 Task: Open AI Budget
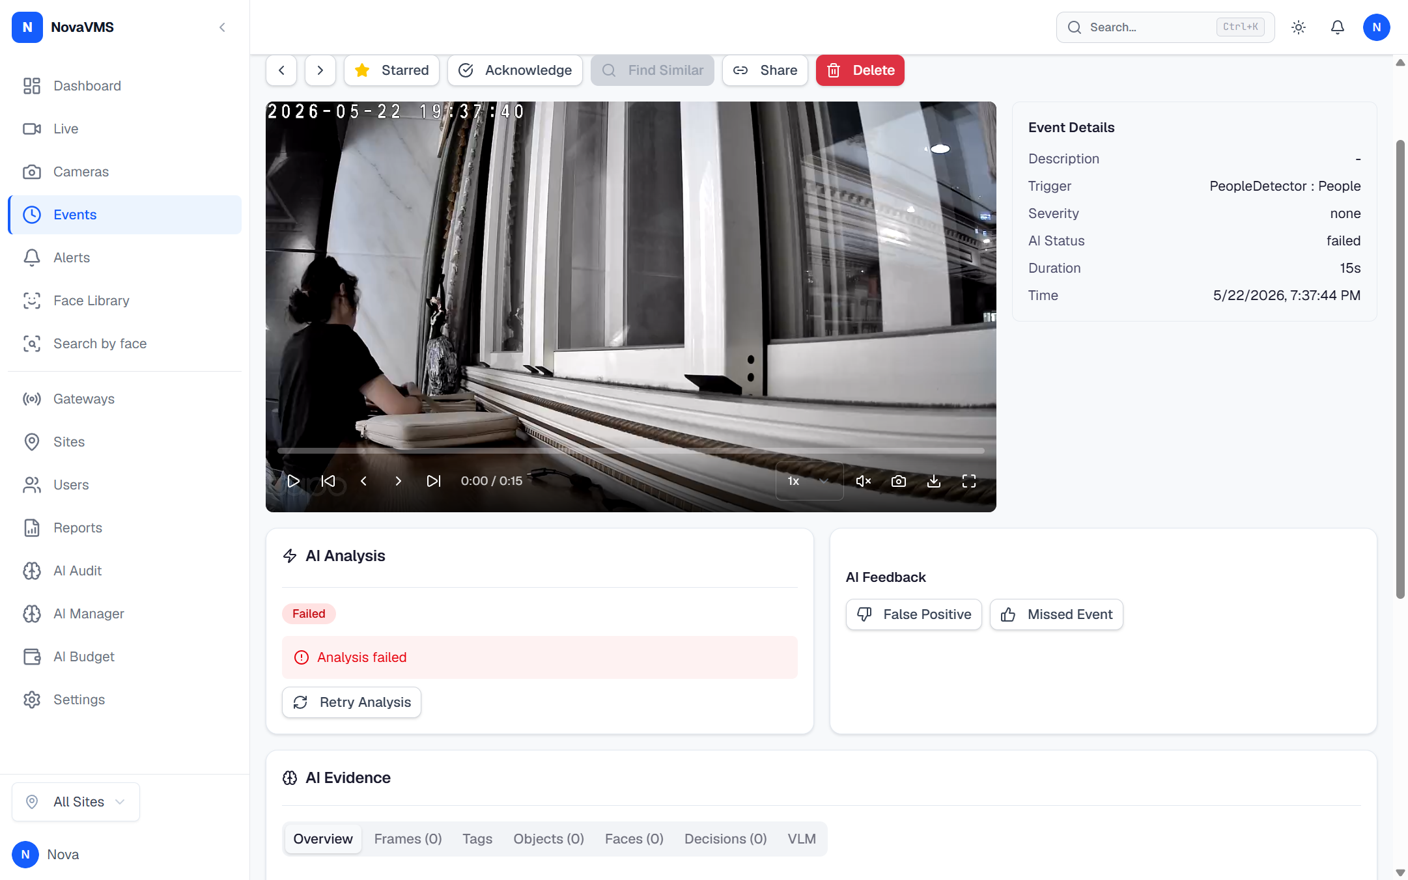coord(124,657)
